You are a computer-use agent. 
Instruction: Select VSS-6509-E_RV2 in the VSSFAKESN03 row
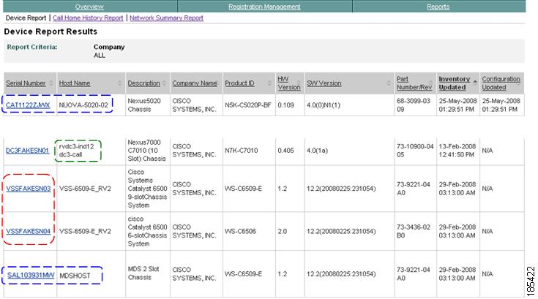[85, 189]
